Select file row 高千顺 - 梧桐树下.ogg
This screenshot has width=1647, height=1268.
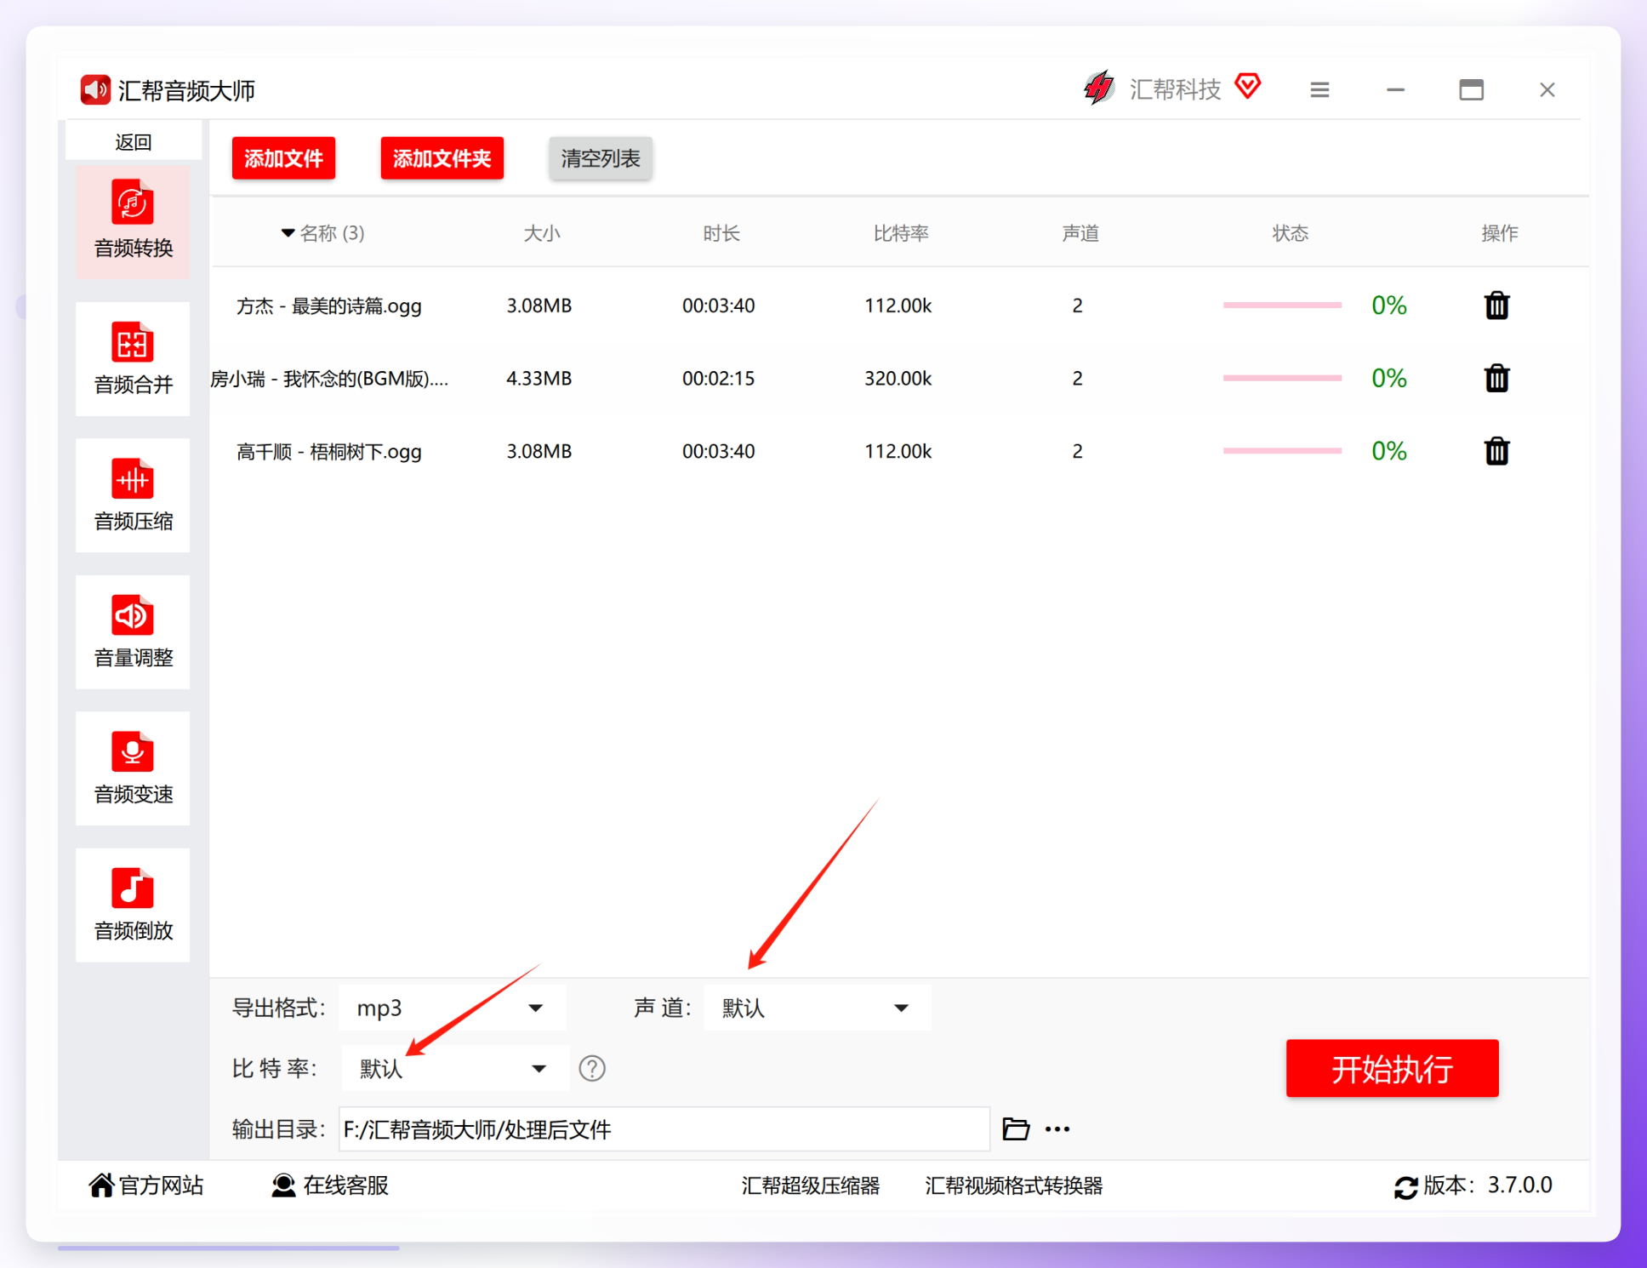(x=899, y=451)
